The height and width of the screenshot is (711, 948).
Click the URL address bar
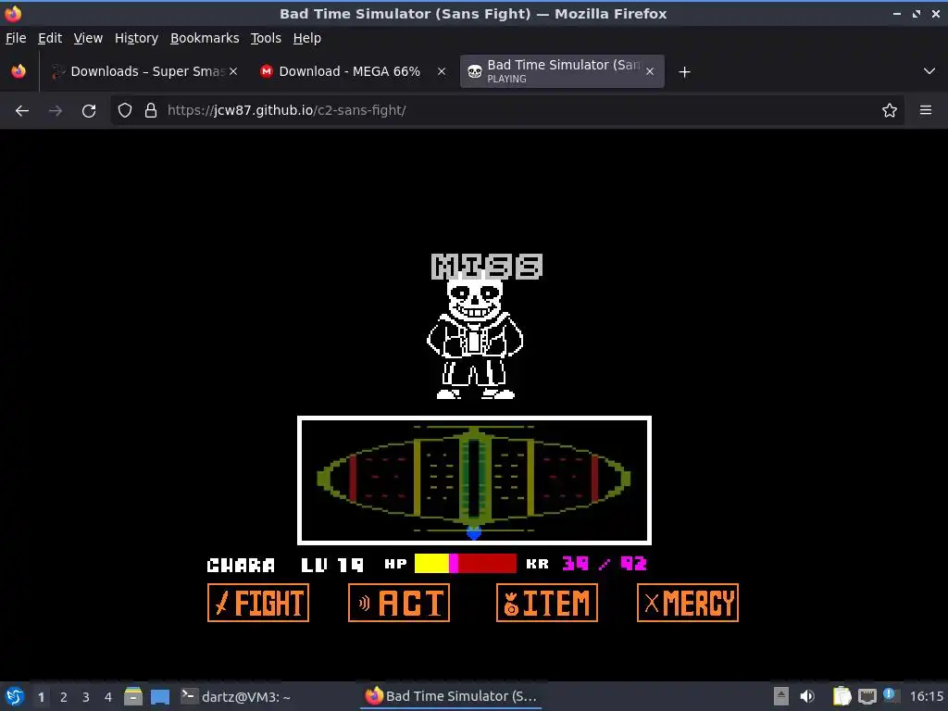508,111
